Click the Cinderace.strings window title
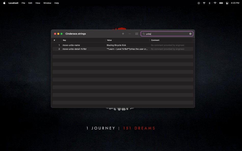 pyautogui.click(x=76, y=34)
